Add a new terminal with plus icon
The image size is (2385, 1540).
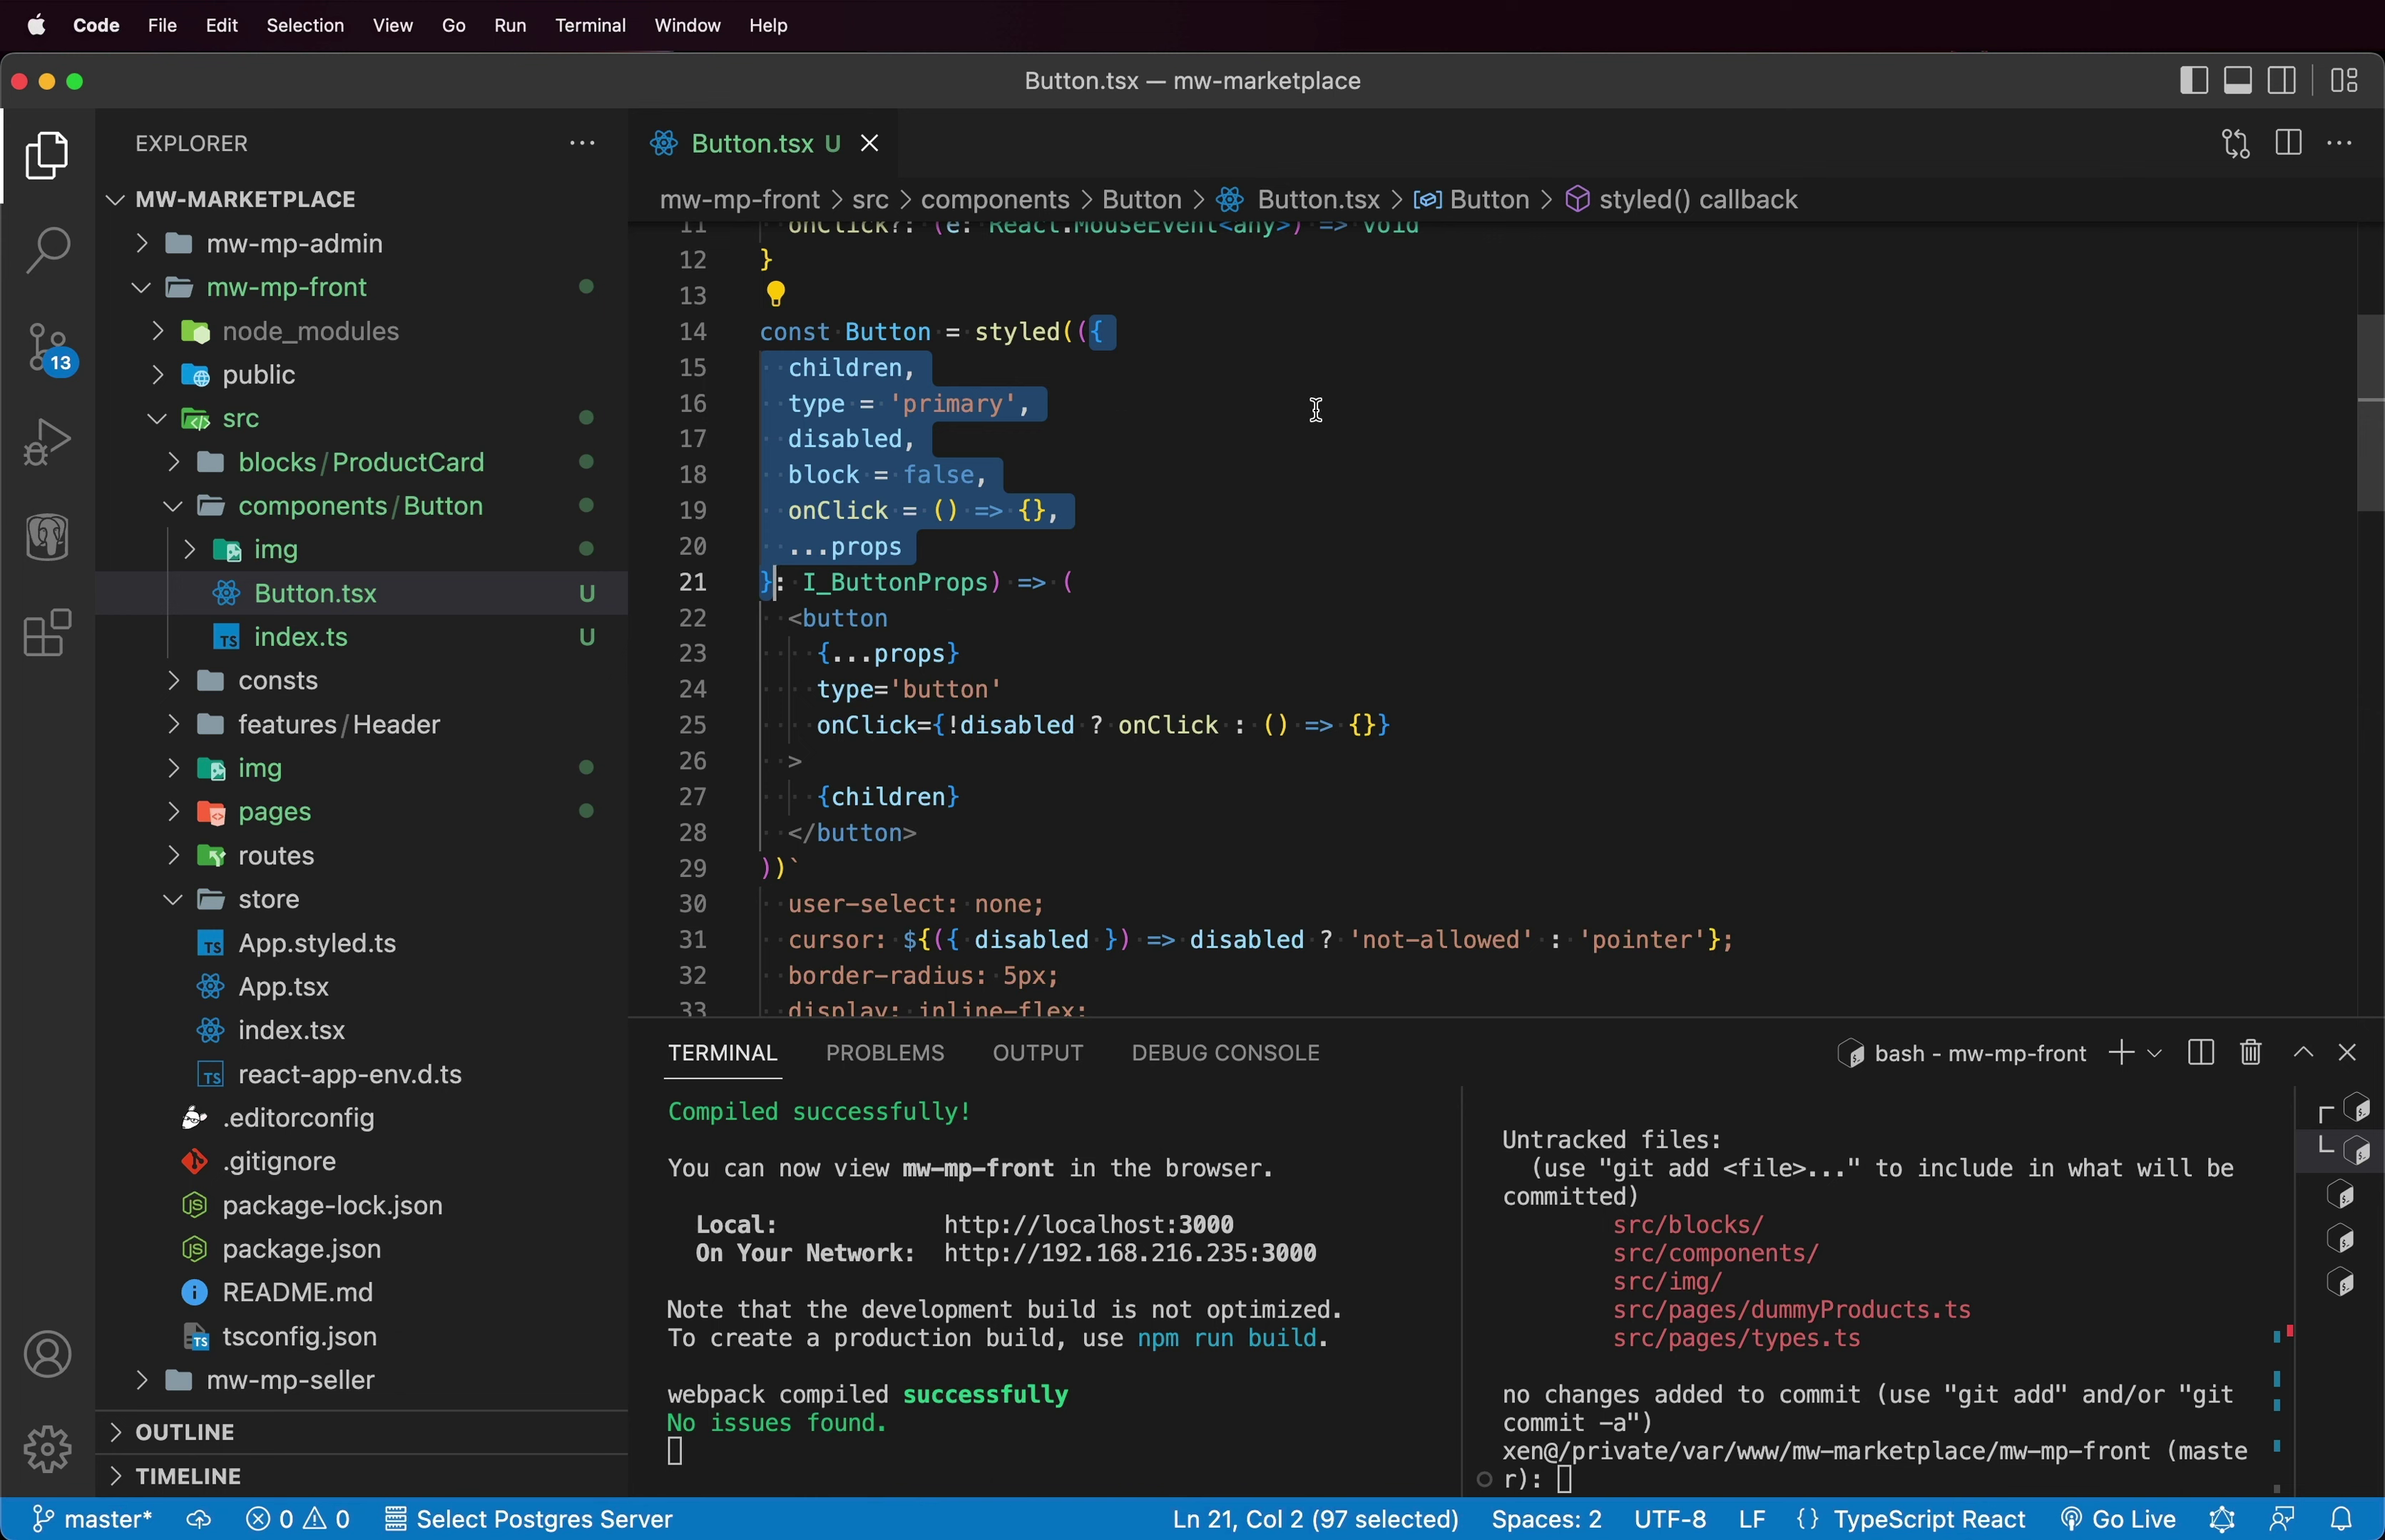click(2120, 1052)
